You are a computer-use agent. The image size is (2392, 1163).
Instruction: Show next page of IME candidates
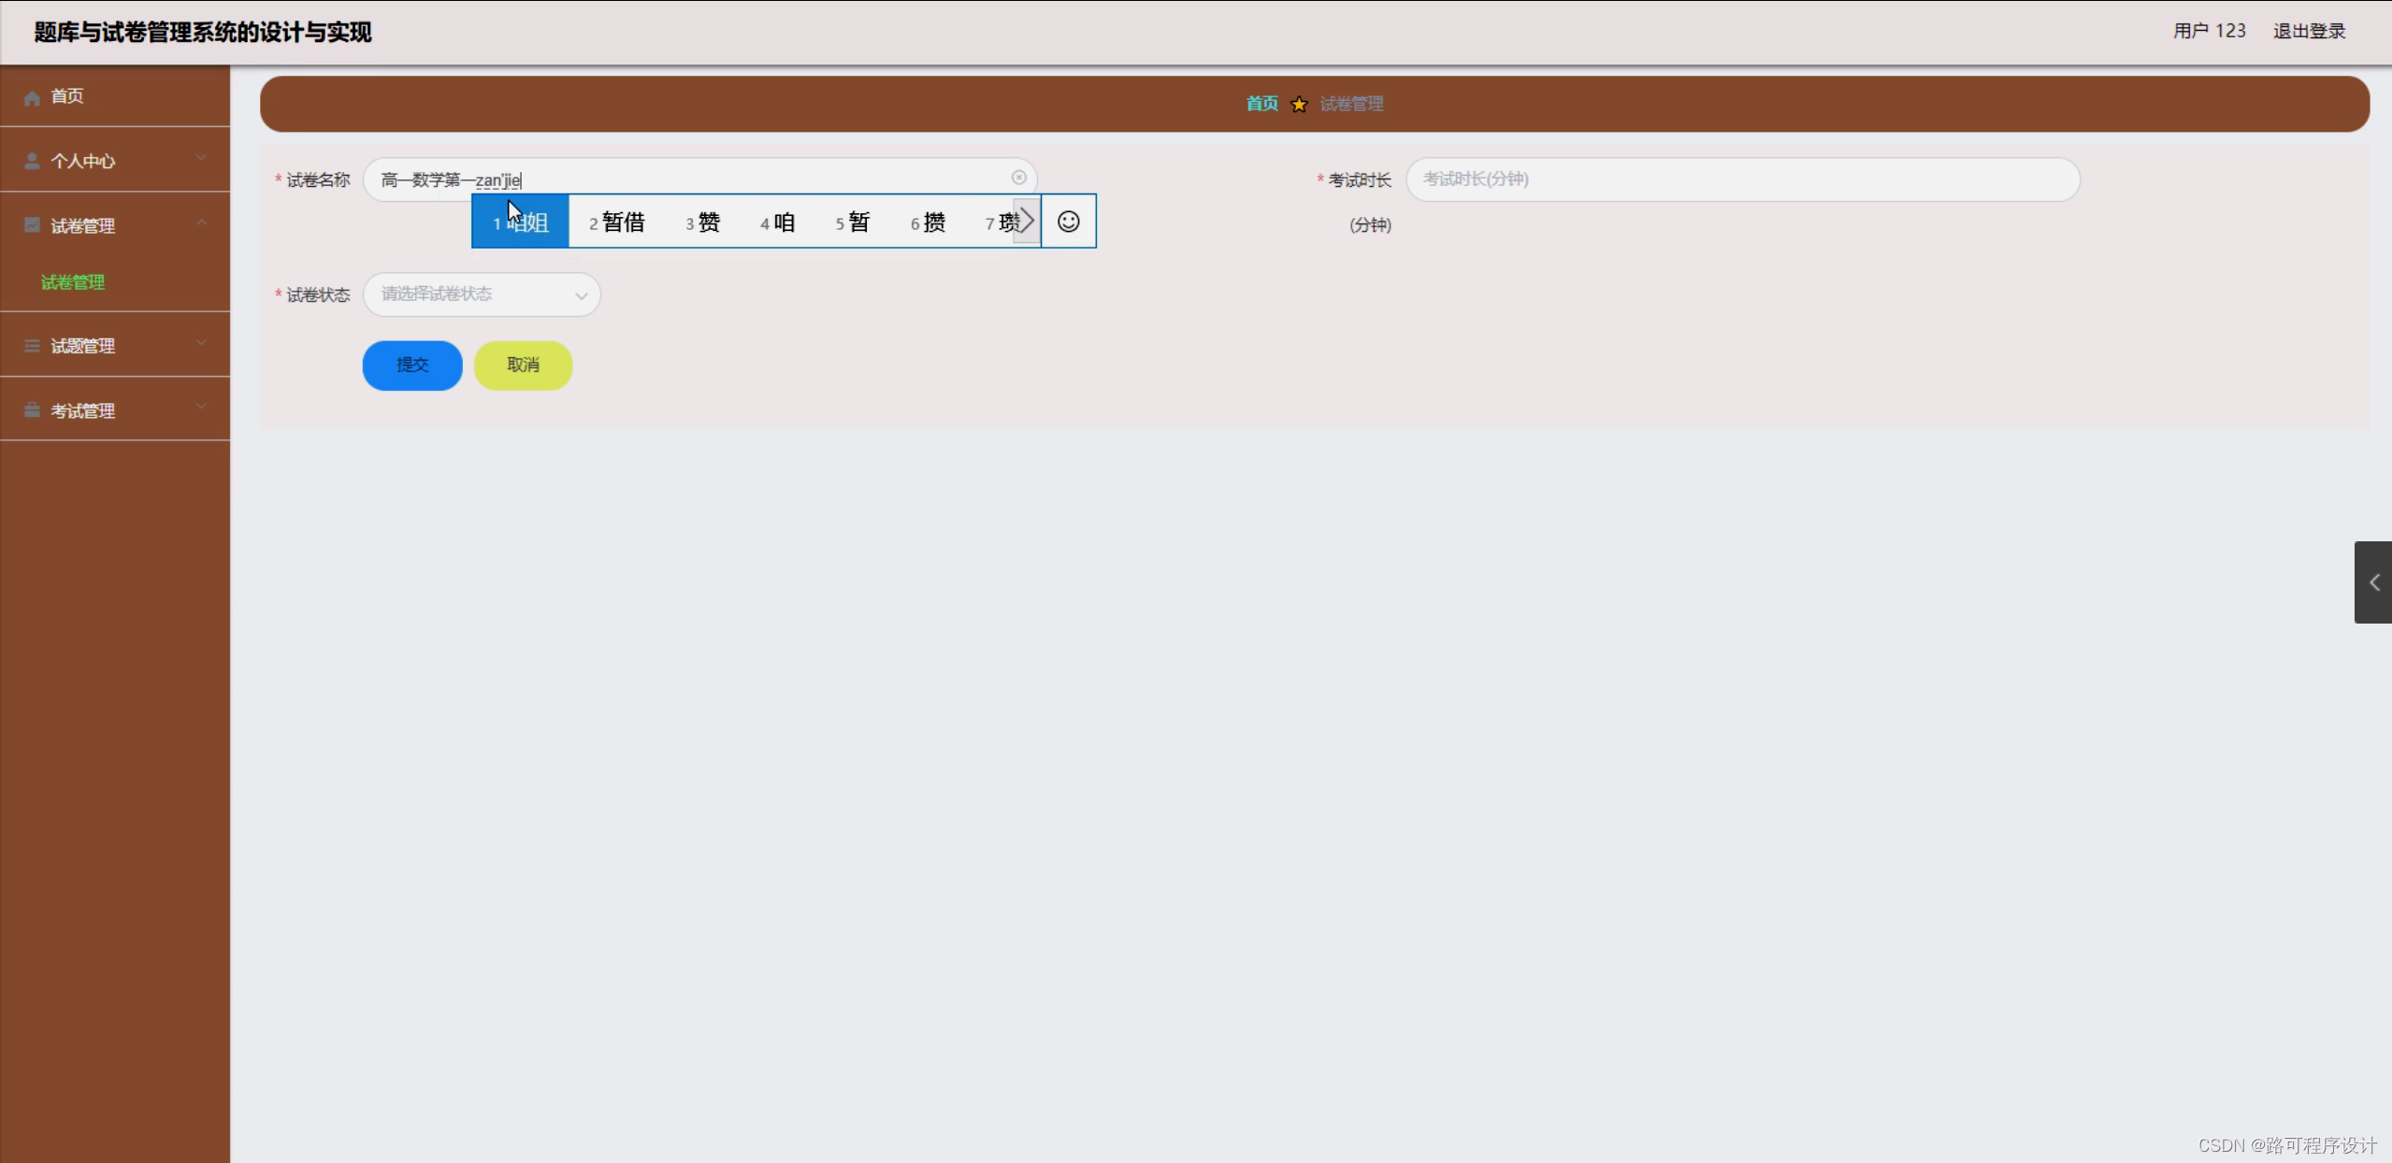tap(1027, 222)
